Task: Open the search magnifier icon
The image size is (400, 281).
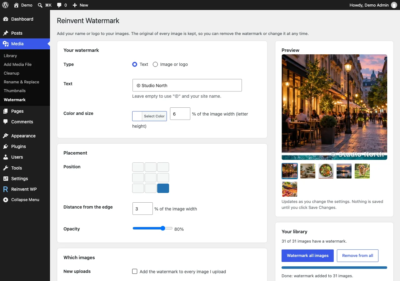Action: click(40, 5)
